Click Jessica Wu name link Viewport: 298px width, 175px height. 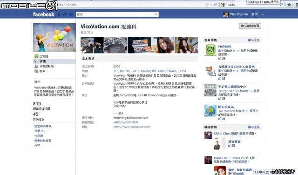[238, 158]
